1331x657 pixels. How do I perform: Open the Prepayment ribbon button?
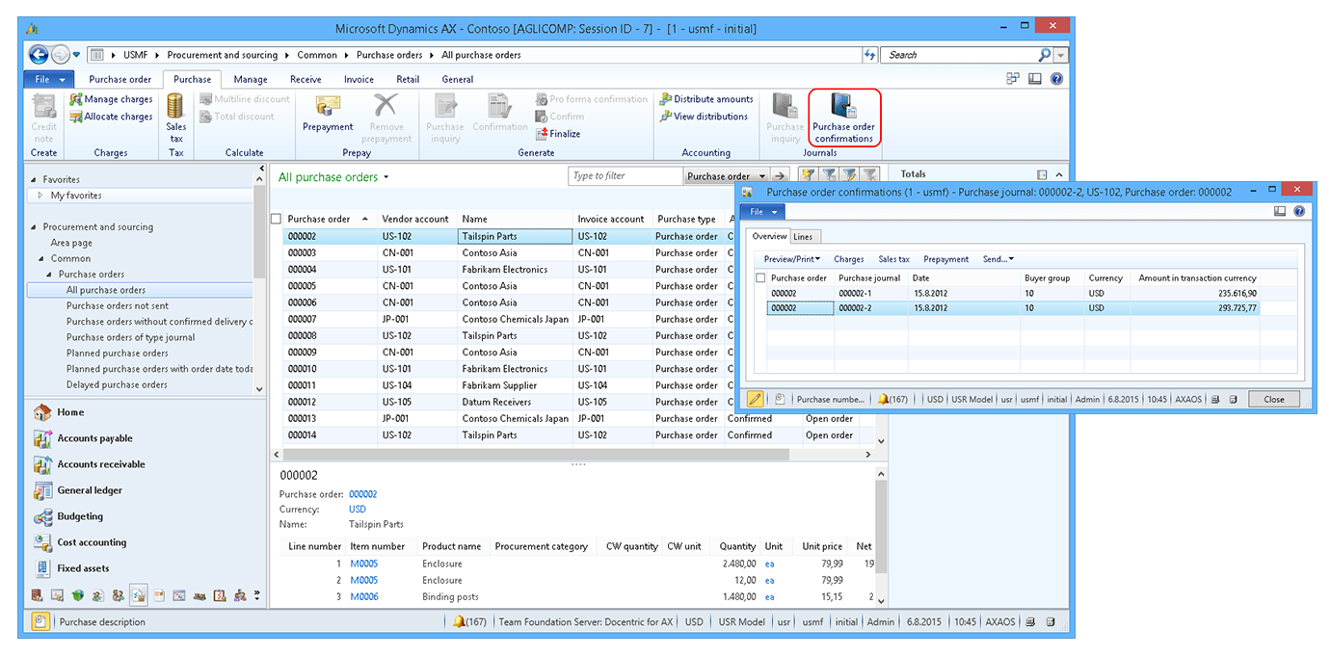328,114
